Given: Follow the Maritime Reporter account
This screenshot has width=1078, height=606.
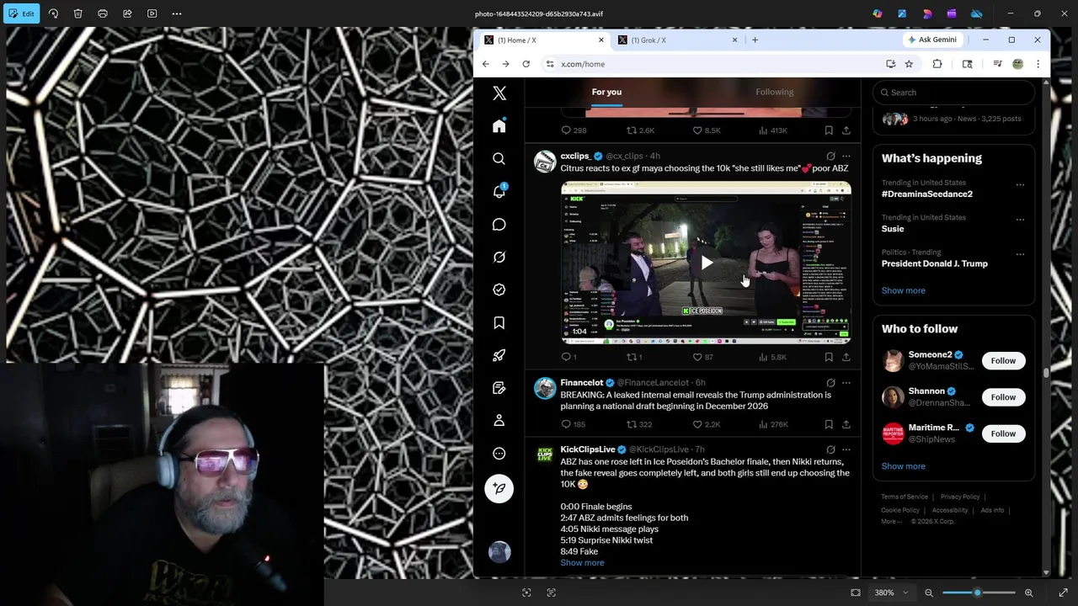Looking at the screenshot, I should pyautogui.click(x=1003, y=433).
